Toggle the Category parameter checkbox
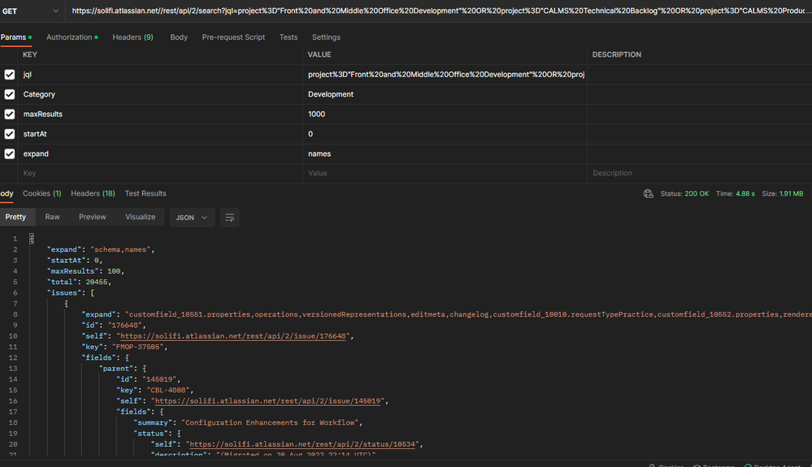 click(10, 94)
